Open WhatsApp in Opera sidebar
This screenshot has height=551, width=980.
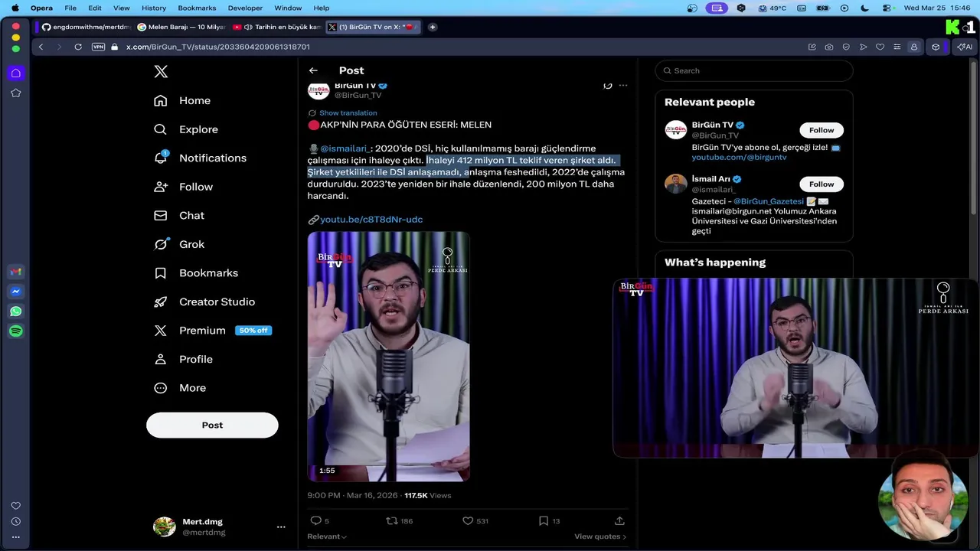pos(15,311)
